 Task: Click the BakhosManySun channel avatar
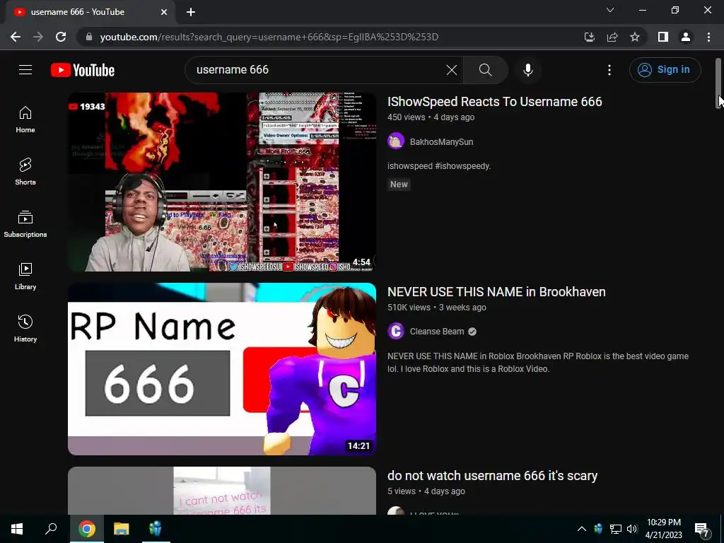pyautogui.click(x=396, y=141)
